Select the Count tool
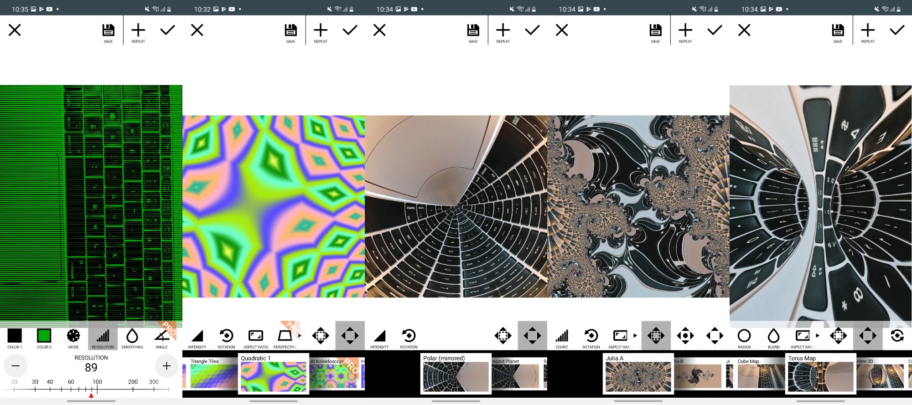 (x=562, y=338)
